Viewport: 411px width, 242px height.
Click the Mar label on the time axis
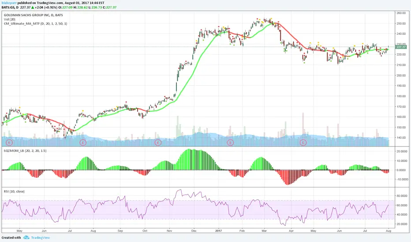(x=264, y=231)
